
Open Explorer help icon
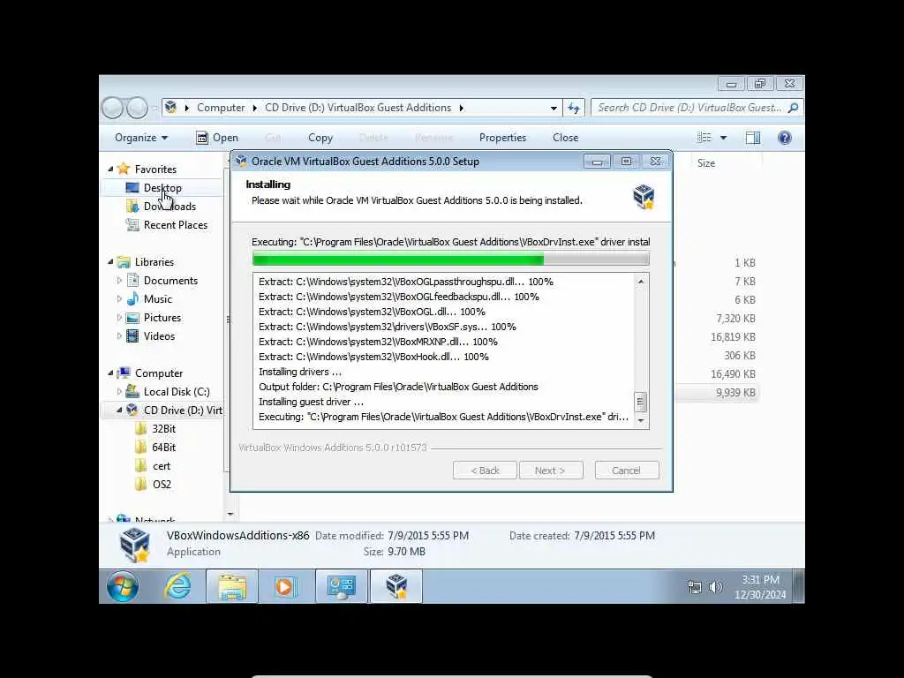point(785,137)
